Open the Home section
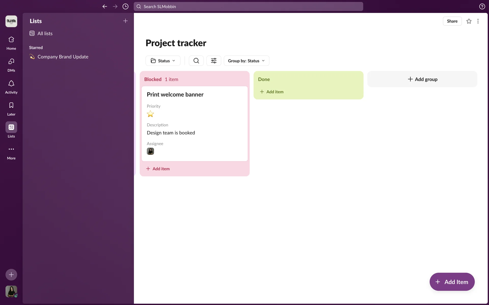Viewport: 489px width, 305px height. click(x=11, y=43)
